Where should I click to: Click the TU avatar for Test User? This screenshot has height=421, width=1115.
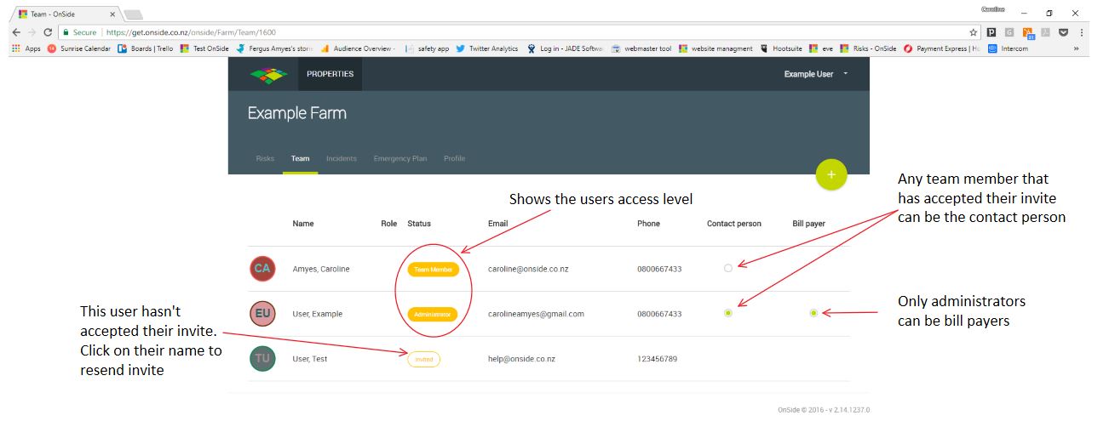(262, 359)
